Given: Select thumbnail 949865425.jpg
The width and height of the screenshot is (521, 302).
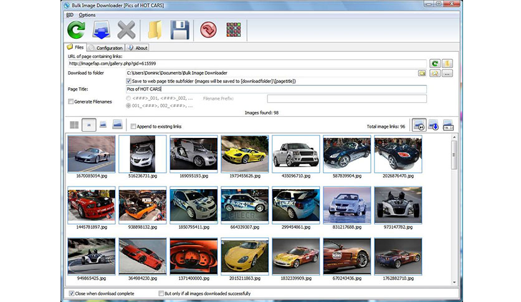Looking at the screenshot, I should [92, 256].
